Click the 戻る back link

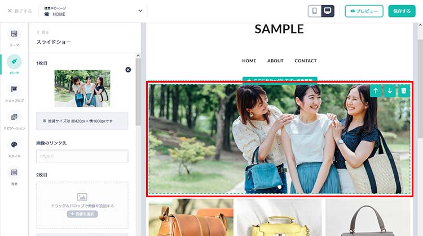pos(43,33)
